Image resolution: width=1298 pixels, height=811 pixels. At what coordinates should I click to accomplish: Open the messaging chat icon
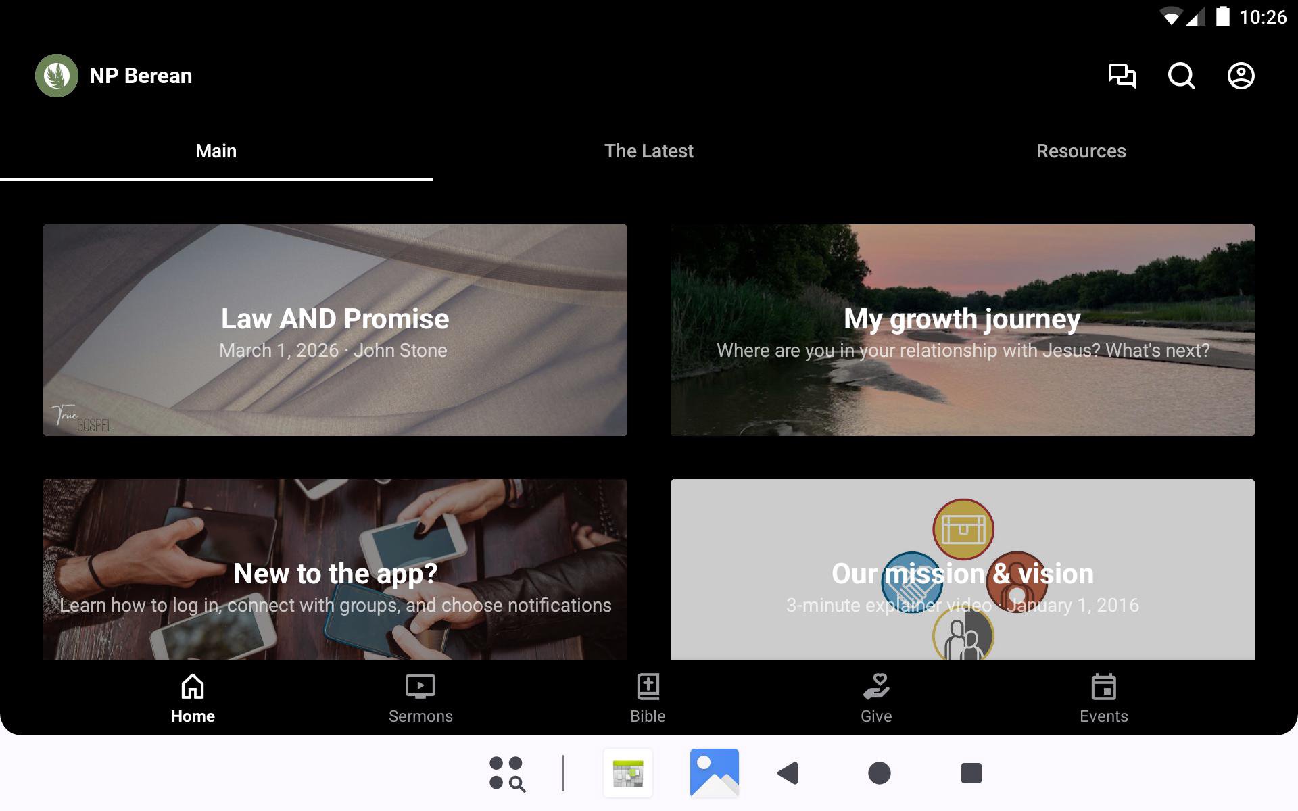(x=1122, y=76)
